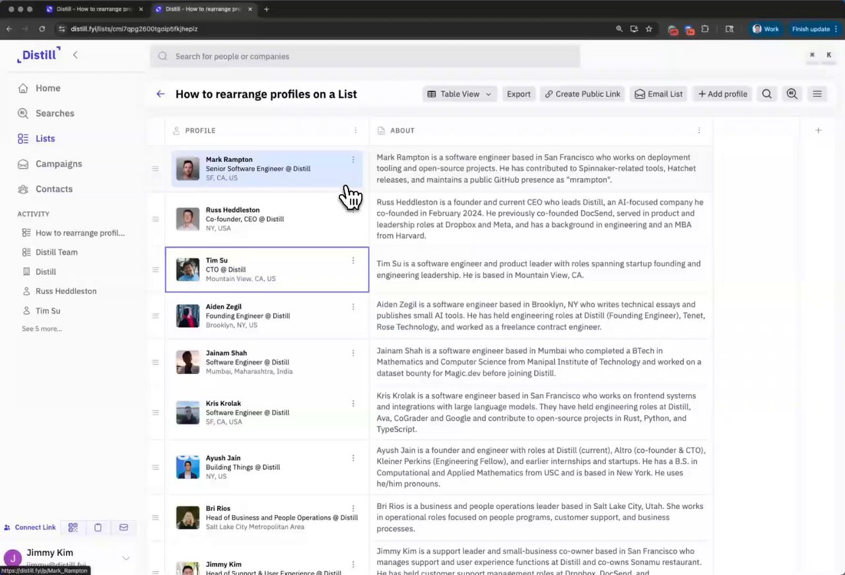Screen dimensions: 845x575
Task: Bookmark this page with the star icon
Action: pyautogui.click(x=649, y=29)
